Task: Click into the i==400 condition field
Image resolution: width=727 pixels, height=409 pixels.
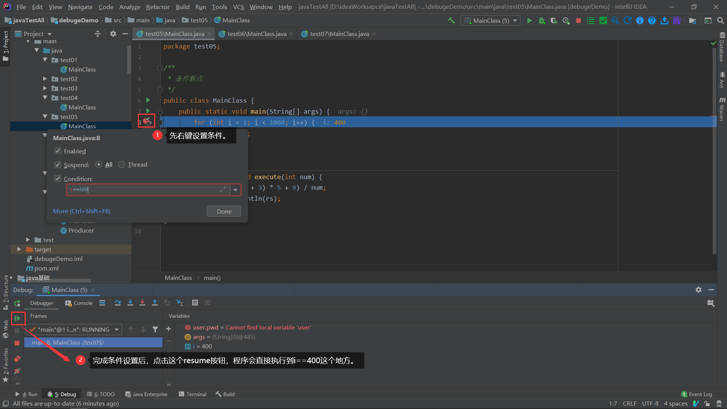Action: (144, 190)
